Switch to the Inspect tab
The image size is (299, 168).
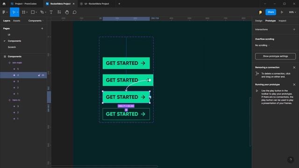282,21
